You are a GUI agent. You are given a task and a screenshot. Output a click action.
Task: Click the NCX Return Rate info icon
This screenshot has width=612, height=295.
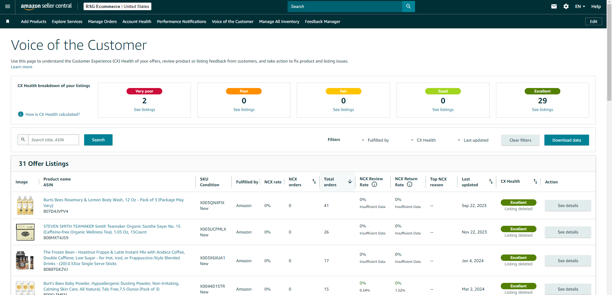pos(410,184)
